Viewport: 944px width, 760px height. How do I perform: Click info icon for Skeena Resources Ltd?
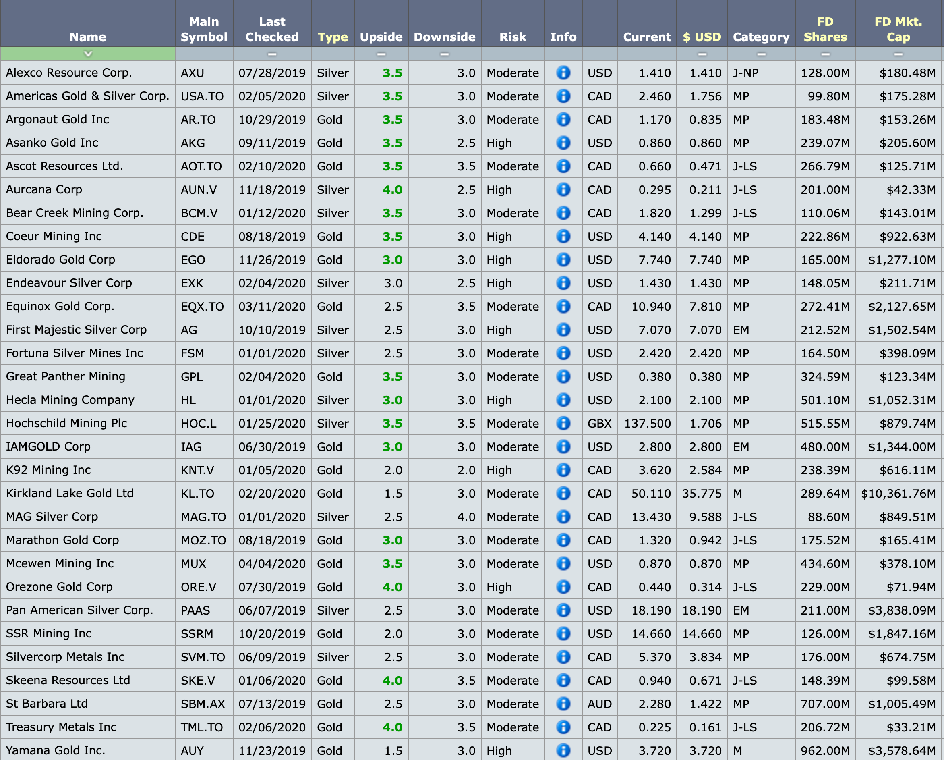(563, 680)
